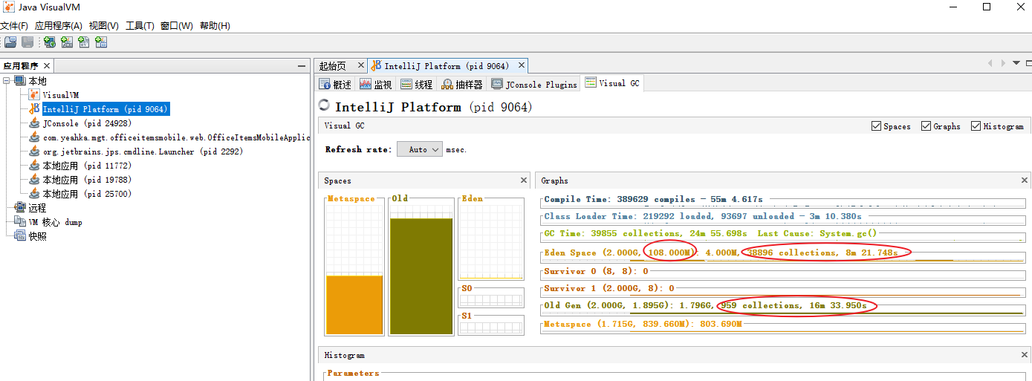
Task: Click the Java VisualVM title bar icon
Action: coord(8,7)
